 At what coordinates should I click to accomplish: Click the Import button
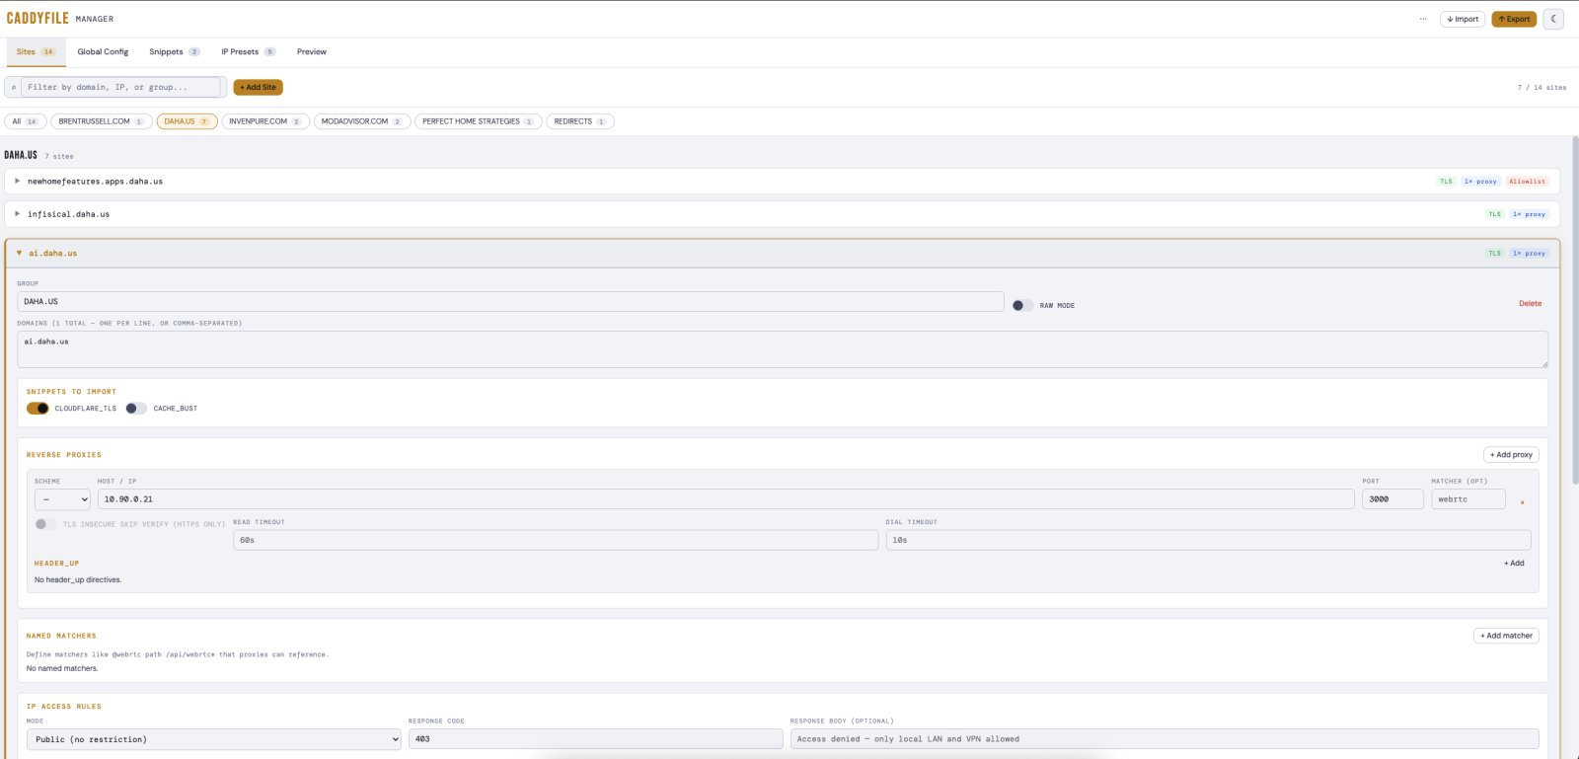[x=1463, y=19]
